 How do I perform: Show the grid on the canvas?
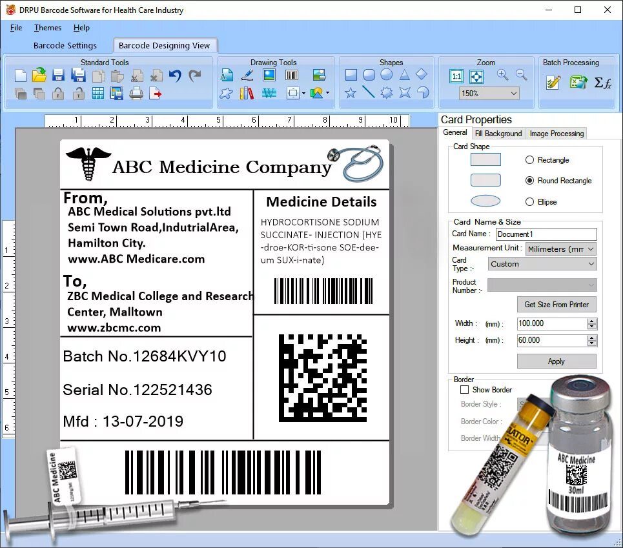click(x=97, y=94)
